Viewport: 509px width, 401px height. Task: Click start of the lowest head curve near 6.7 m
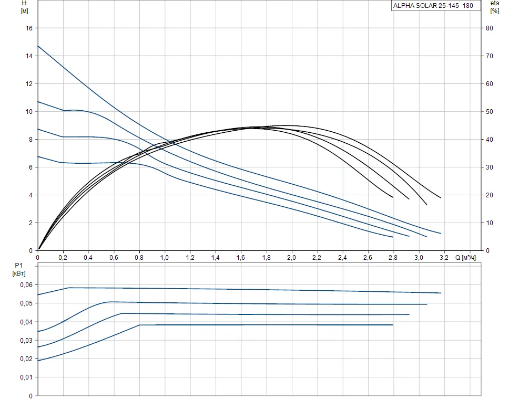point(38,156)
